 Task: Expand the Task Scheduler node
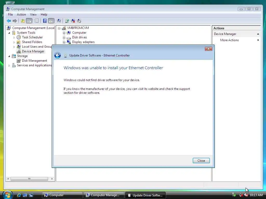[x=14, y=38]
